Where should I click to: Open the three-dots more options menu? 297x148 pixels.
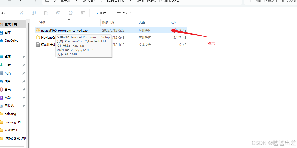coord(143,13)
